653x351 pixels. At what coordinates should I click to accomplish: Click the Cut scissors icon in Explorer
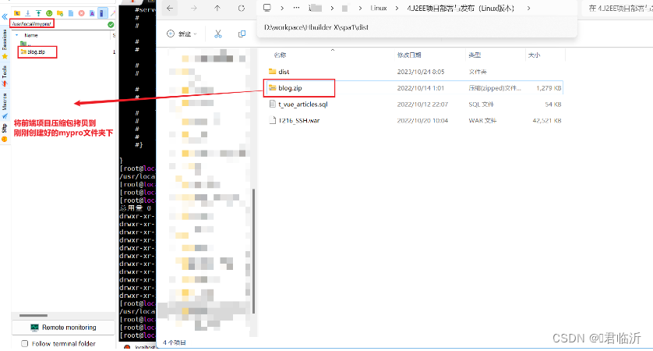[x=218, y=34]
